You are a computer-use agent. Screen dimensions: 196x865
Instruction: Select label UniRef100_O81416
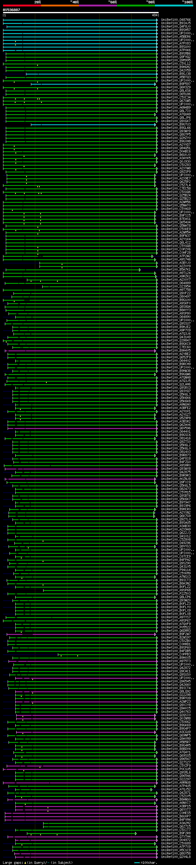pyautogui.click(x=176, y=438)
